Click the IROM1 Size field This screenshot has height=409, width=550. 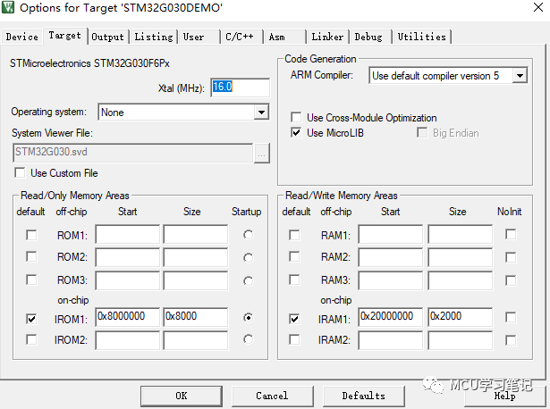pos(195,317)
